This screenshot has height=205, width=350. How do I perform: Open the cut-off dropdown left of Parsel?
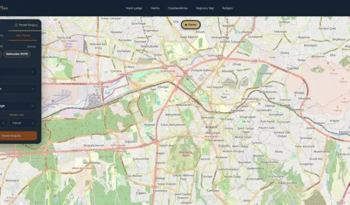(x=3, y=123)
